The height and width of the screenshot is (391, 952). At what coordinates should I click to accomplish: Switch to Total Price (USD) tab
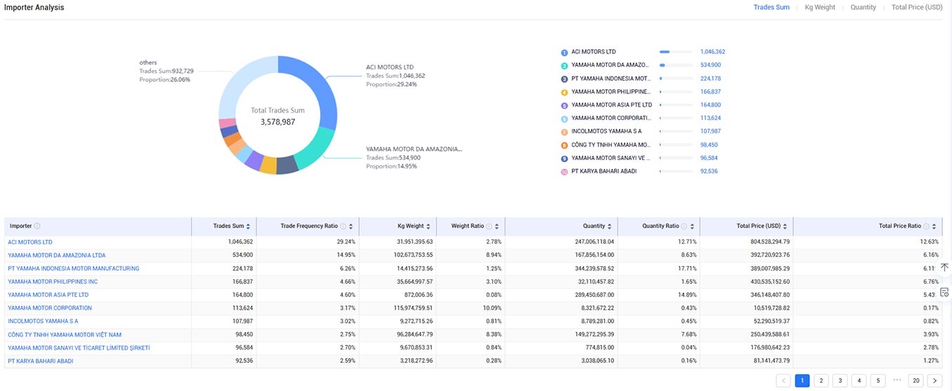coord(917,7)
